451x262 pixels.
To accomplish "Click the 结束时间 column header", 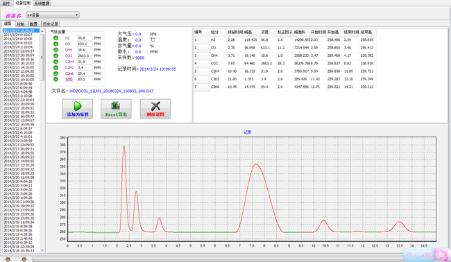I will (x=352, y=32).
